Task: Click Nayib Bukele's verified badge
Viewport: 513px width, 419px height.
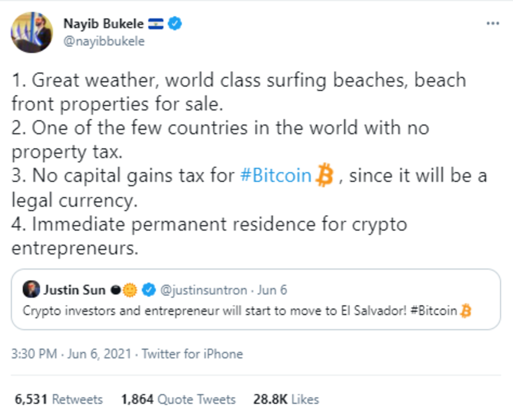Action: pos(174,24)
